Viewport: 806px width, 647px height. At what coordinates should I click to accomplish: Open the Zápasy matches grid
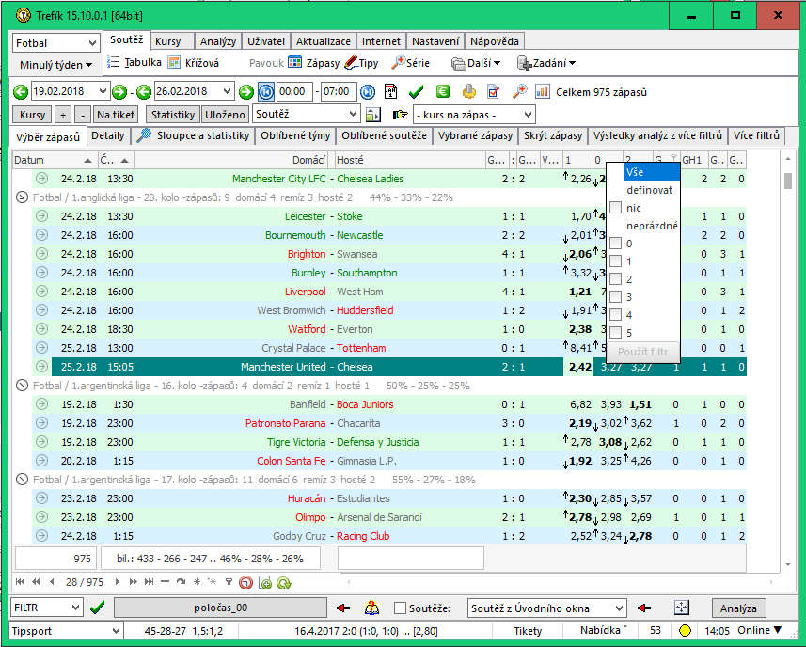point(314,63)
